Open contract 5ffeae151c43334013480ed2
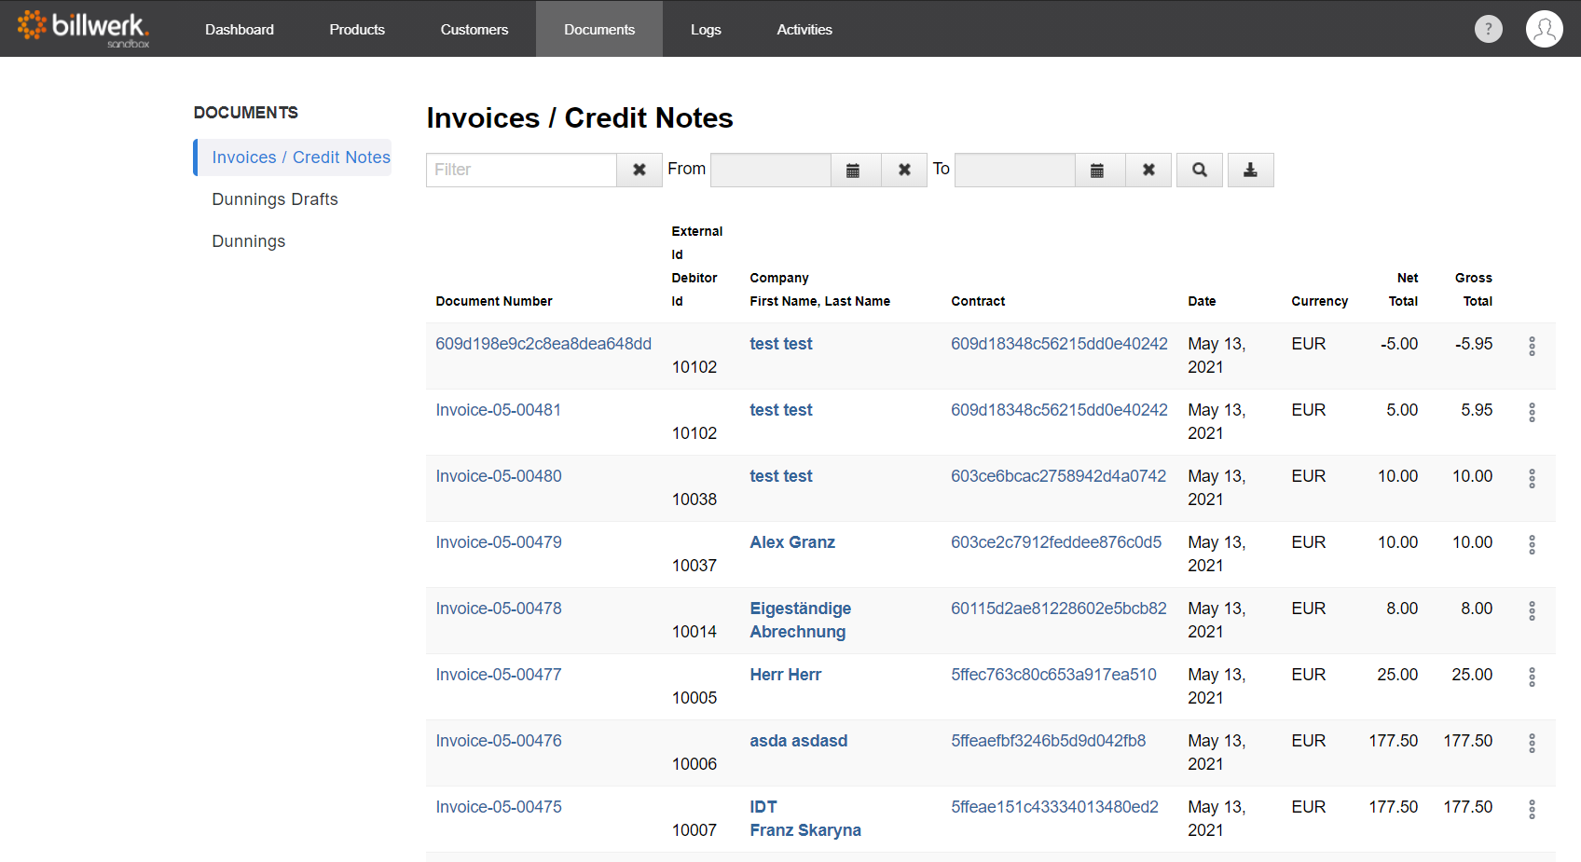The image size is (1581, 862). [x=1054, y=807]
